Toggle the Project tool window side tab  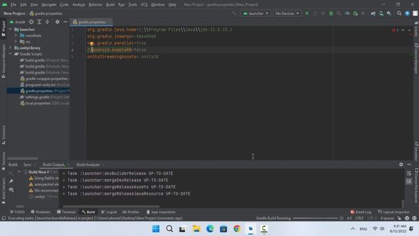coord(3,29)
